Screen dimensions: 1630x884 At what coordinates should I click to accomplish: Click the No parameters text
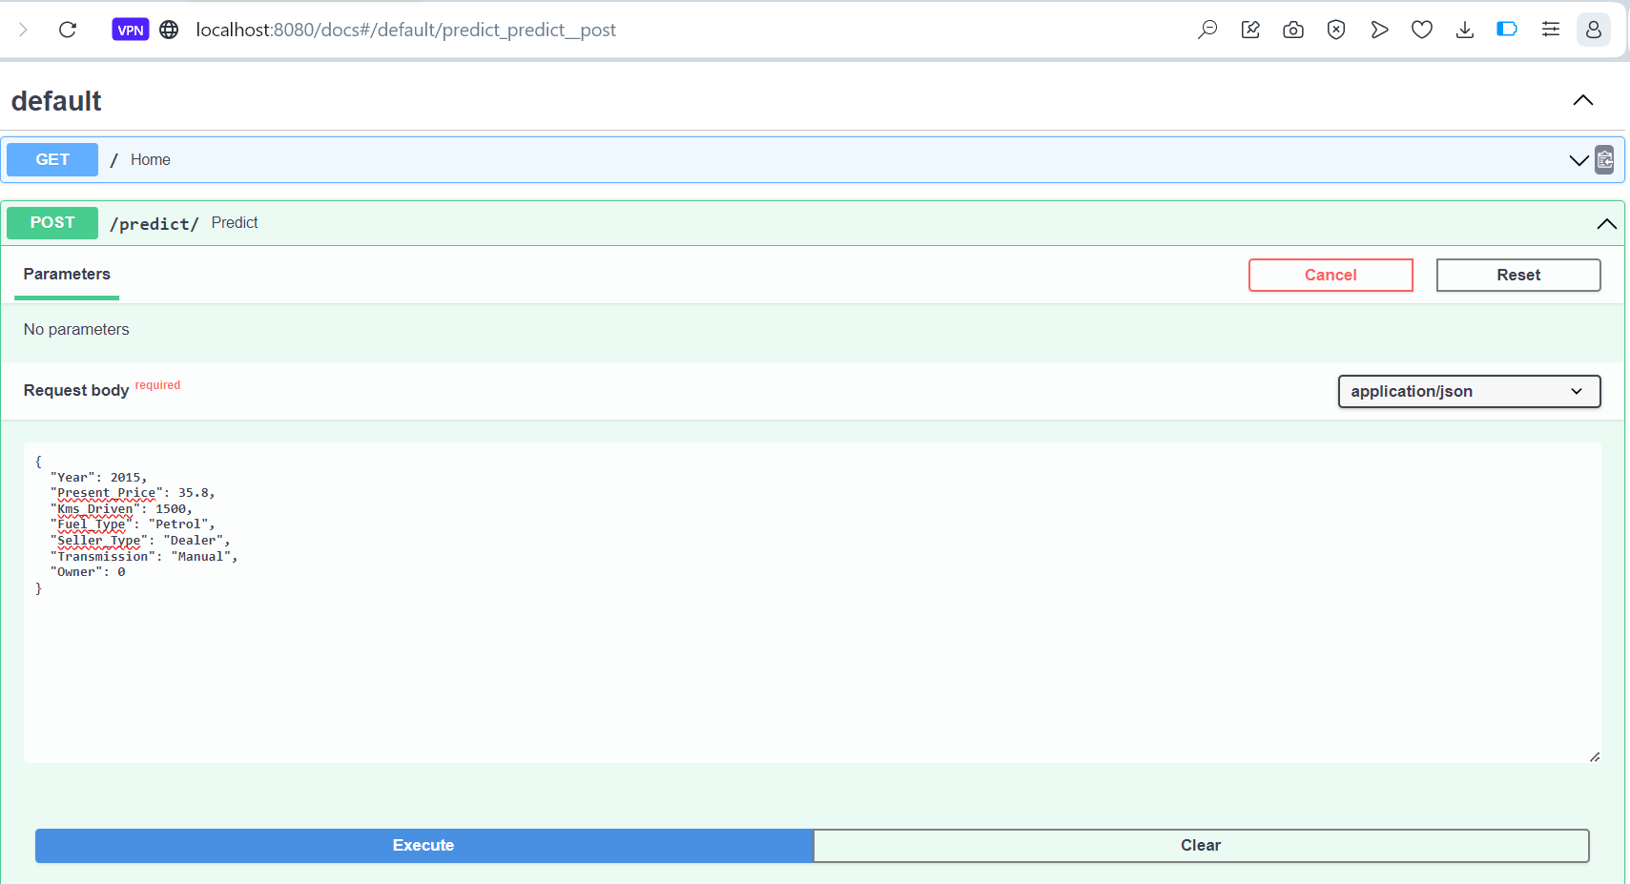[x=76, y=329]
